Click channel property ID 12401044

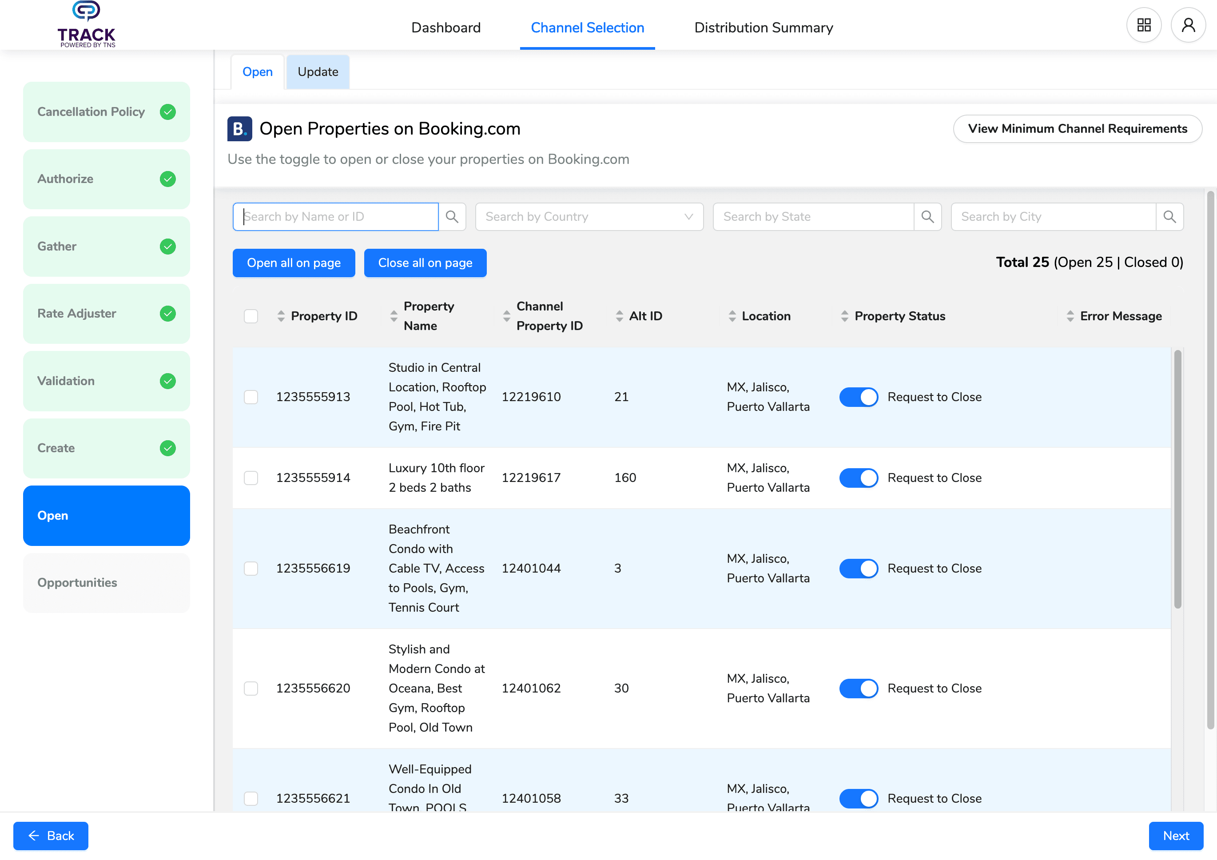tap(531, 569)
